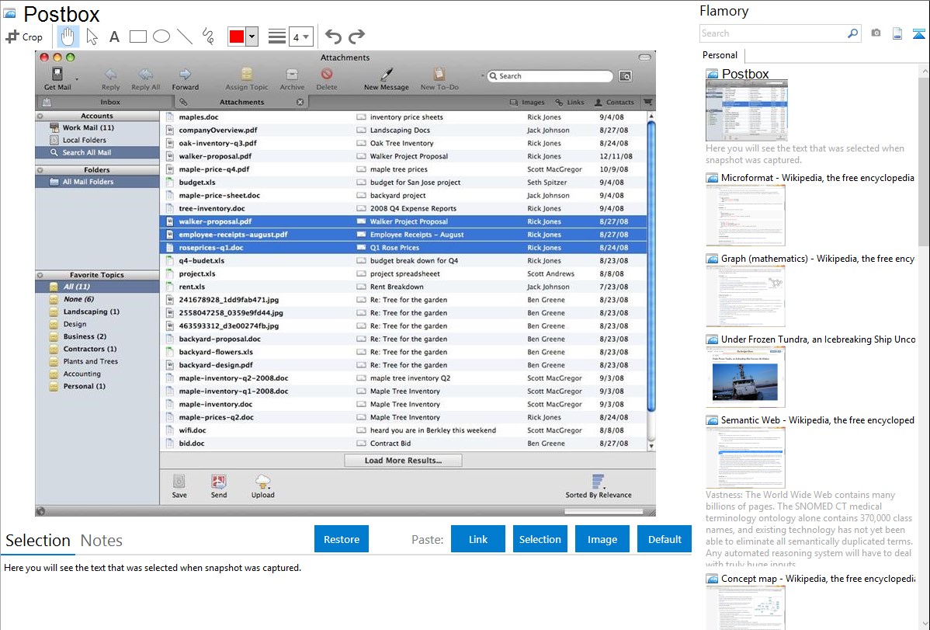Open Sorted By Relevance menu

tap(598, 486)
